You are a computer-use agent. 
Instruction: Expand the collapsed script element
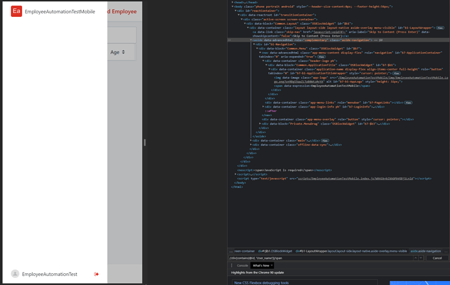(235, 174)
